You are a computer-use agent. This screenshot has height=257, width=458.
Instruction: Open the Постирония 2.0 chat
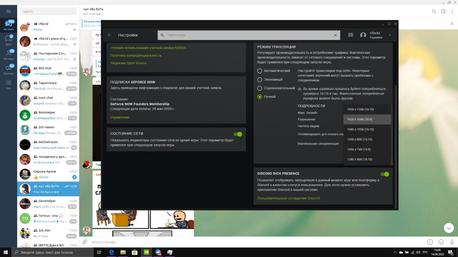click(48, 56)
